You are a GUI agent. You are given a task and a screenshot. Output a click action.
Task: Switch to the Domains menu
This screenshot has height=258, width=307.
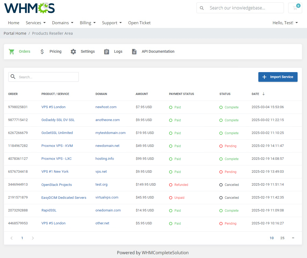coord(63,23)
